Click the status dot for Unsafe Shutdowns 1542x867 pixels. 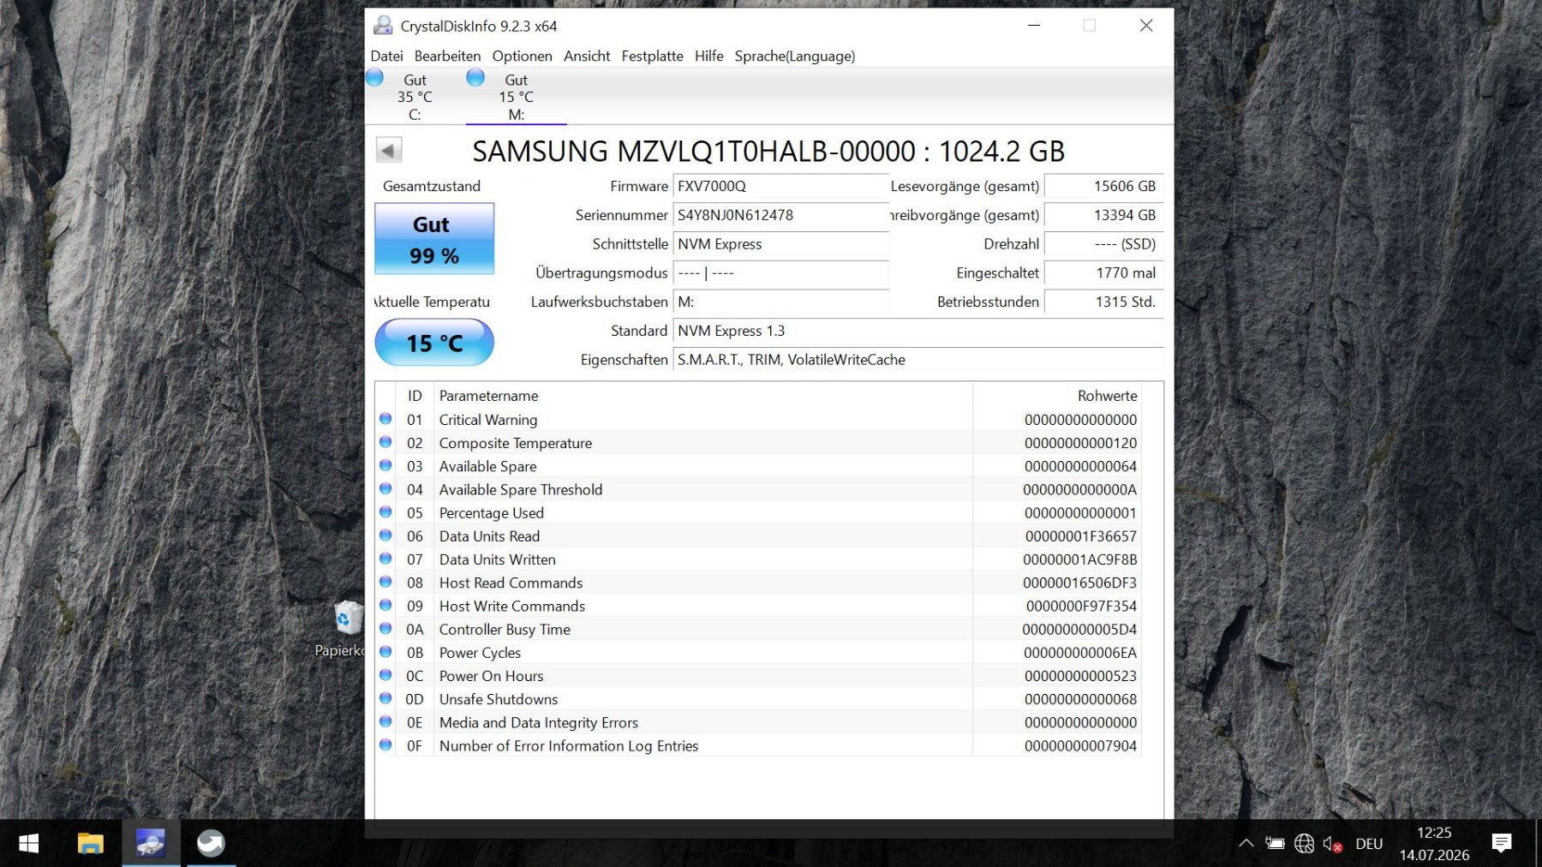click(x=385, y=698)
